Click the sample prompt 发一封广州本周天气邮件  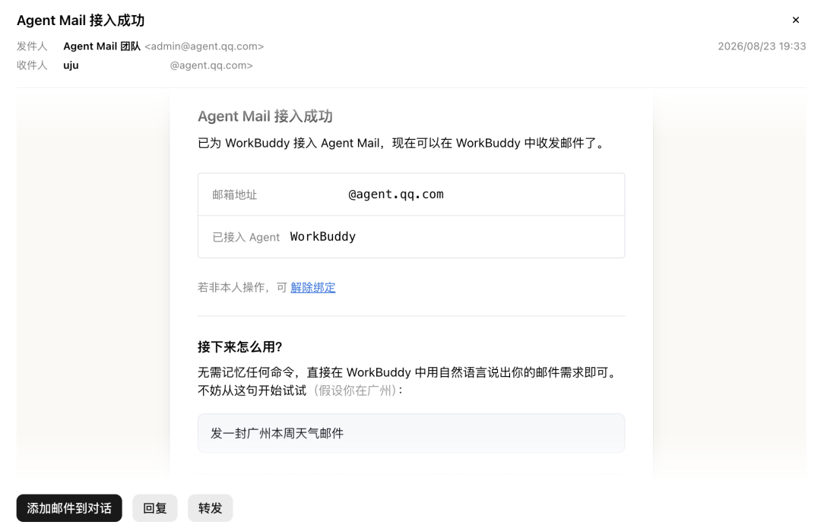point(277,433)
